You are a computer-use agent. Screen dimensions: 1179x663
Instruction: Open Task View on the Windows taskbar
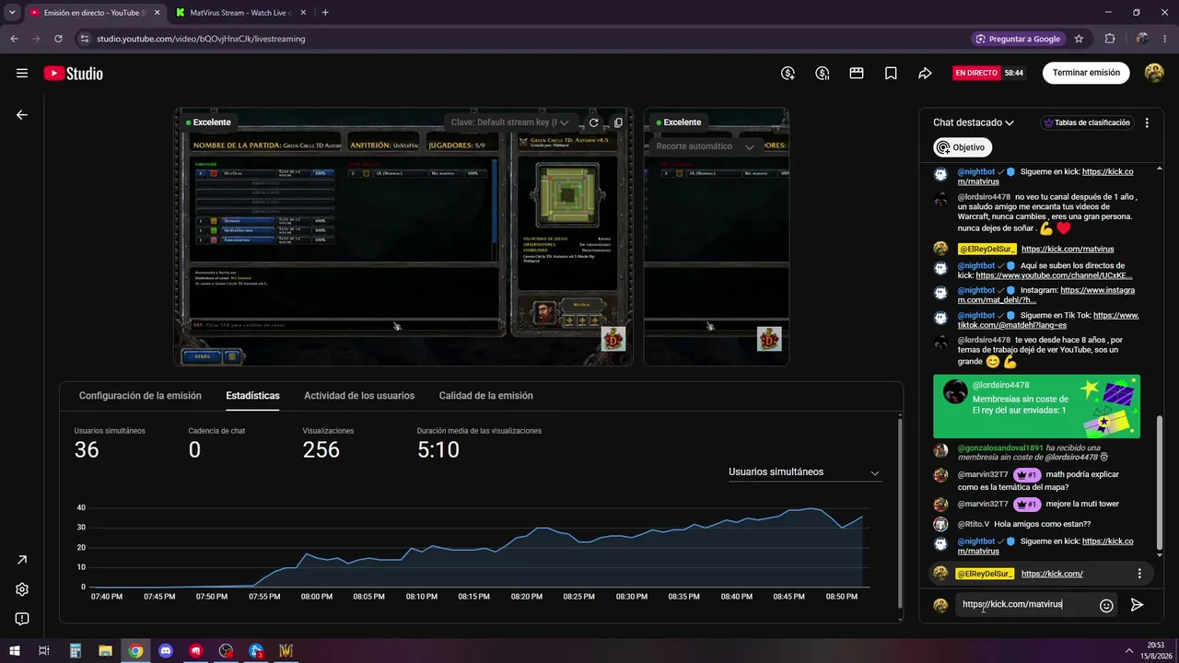point(44,651)
